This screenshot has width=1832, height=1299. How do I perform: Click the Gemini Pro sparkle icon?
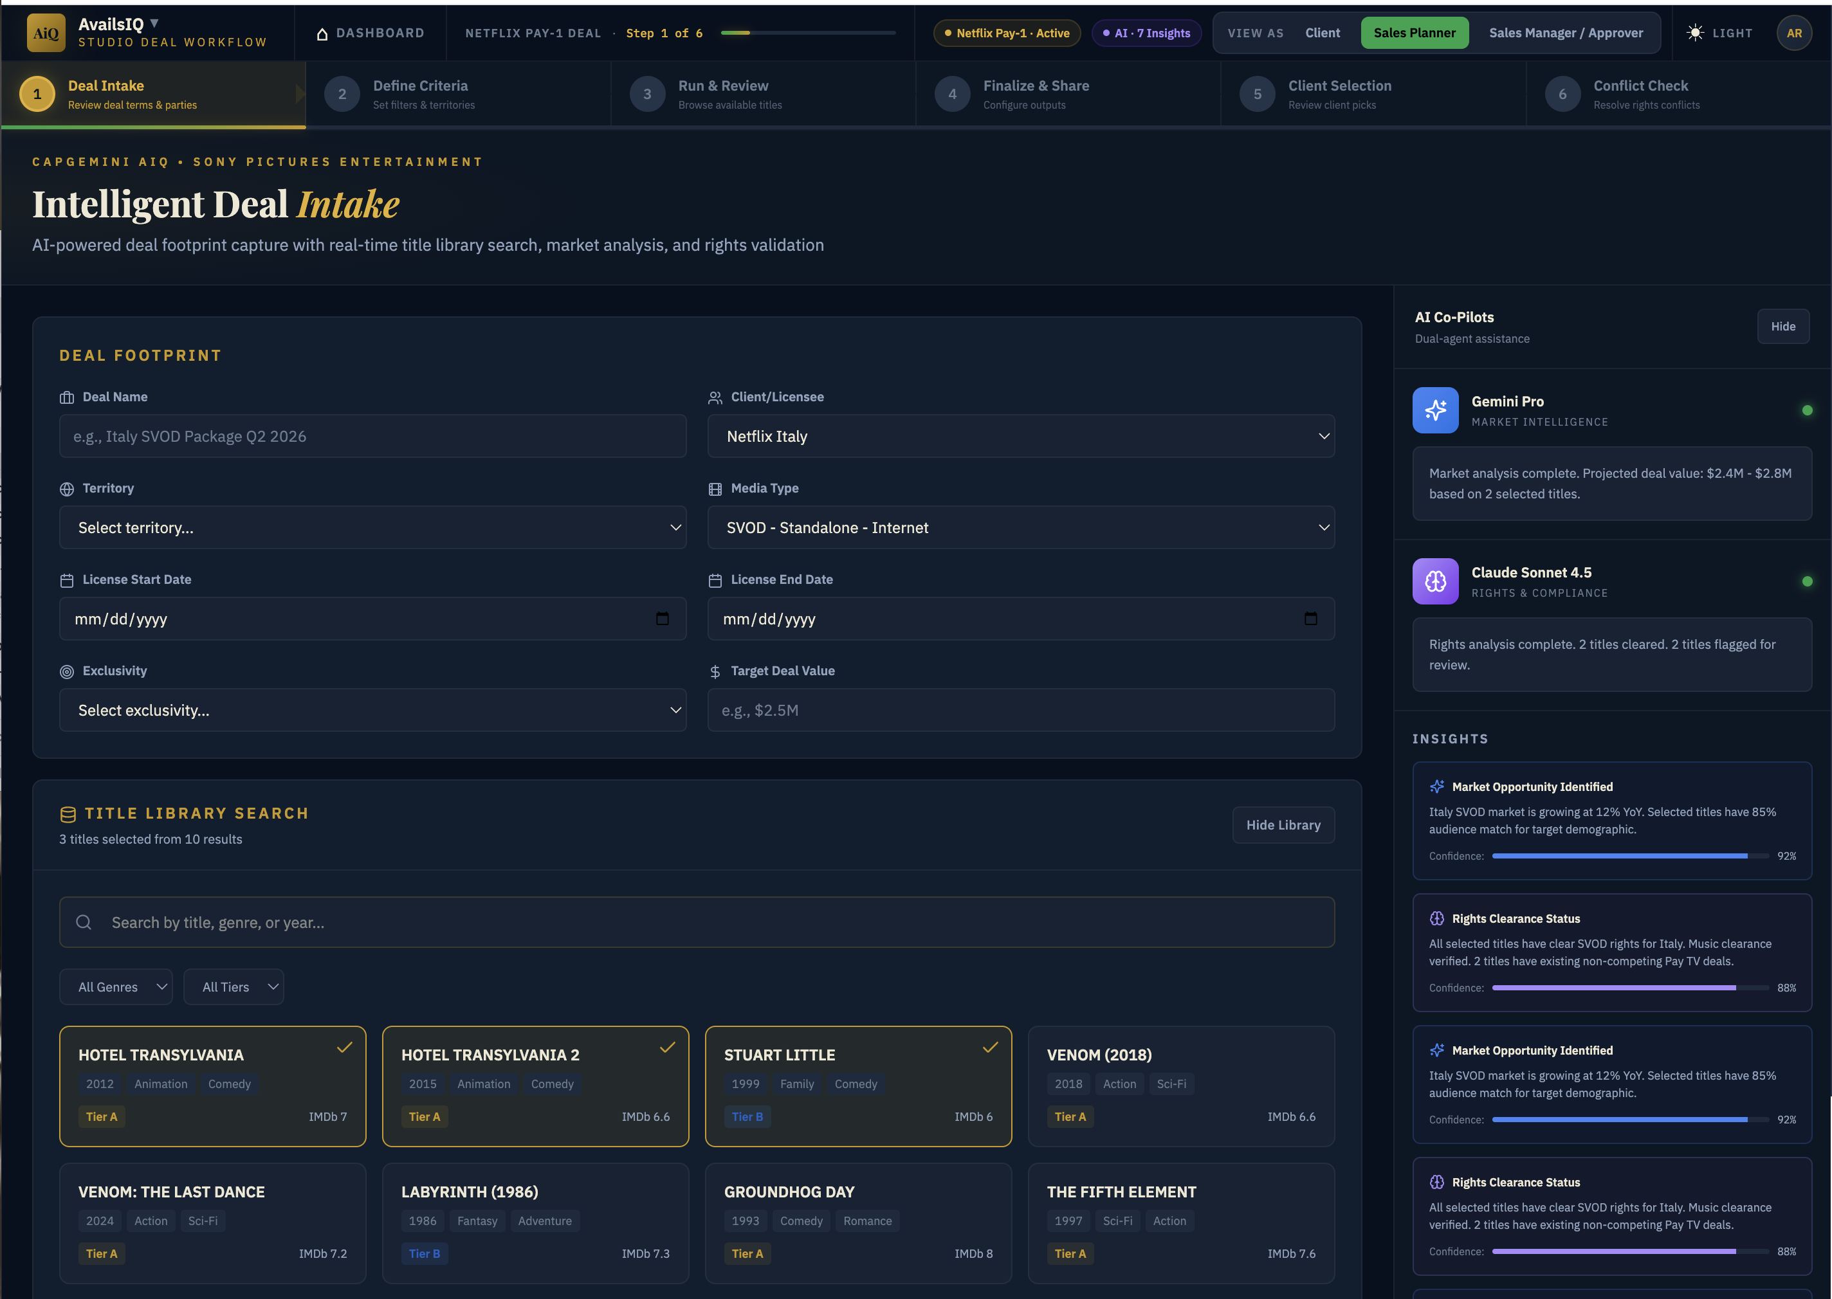click(1435, 410)
